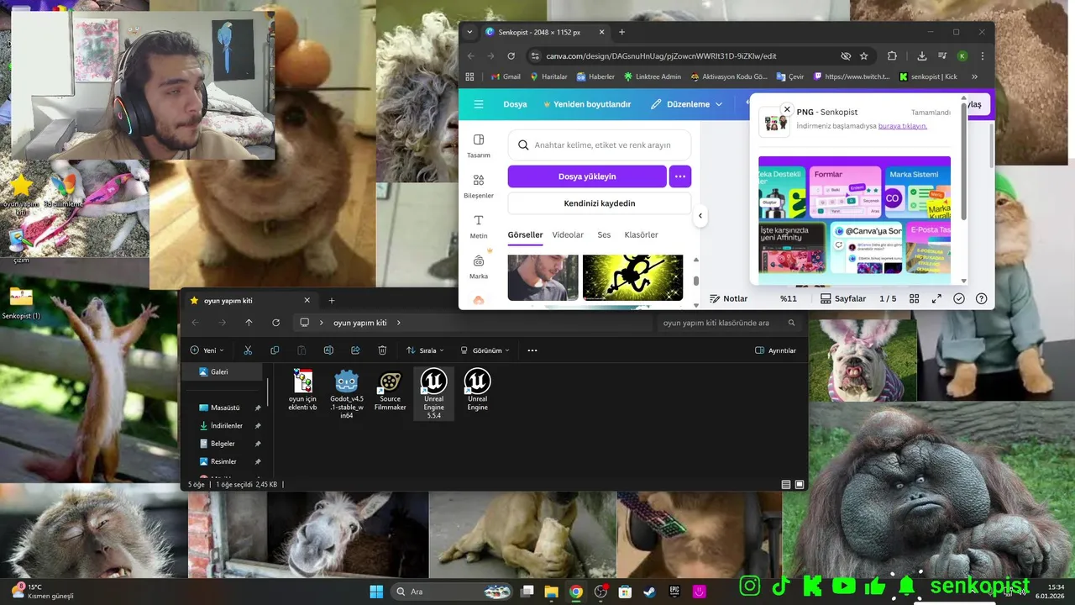Click Kendinizi kaydedin button
1075x605 pixels.
pos(600,203)
